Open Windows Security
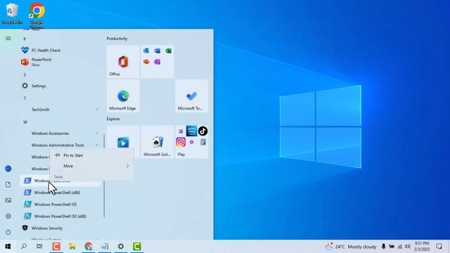Image resolution: width=450 pixels, height=253 pixels. 60,228
